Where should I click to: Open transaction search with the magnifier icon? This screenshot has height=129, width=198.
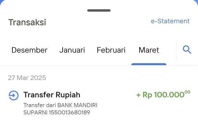(187, 50)
